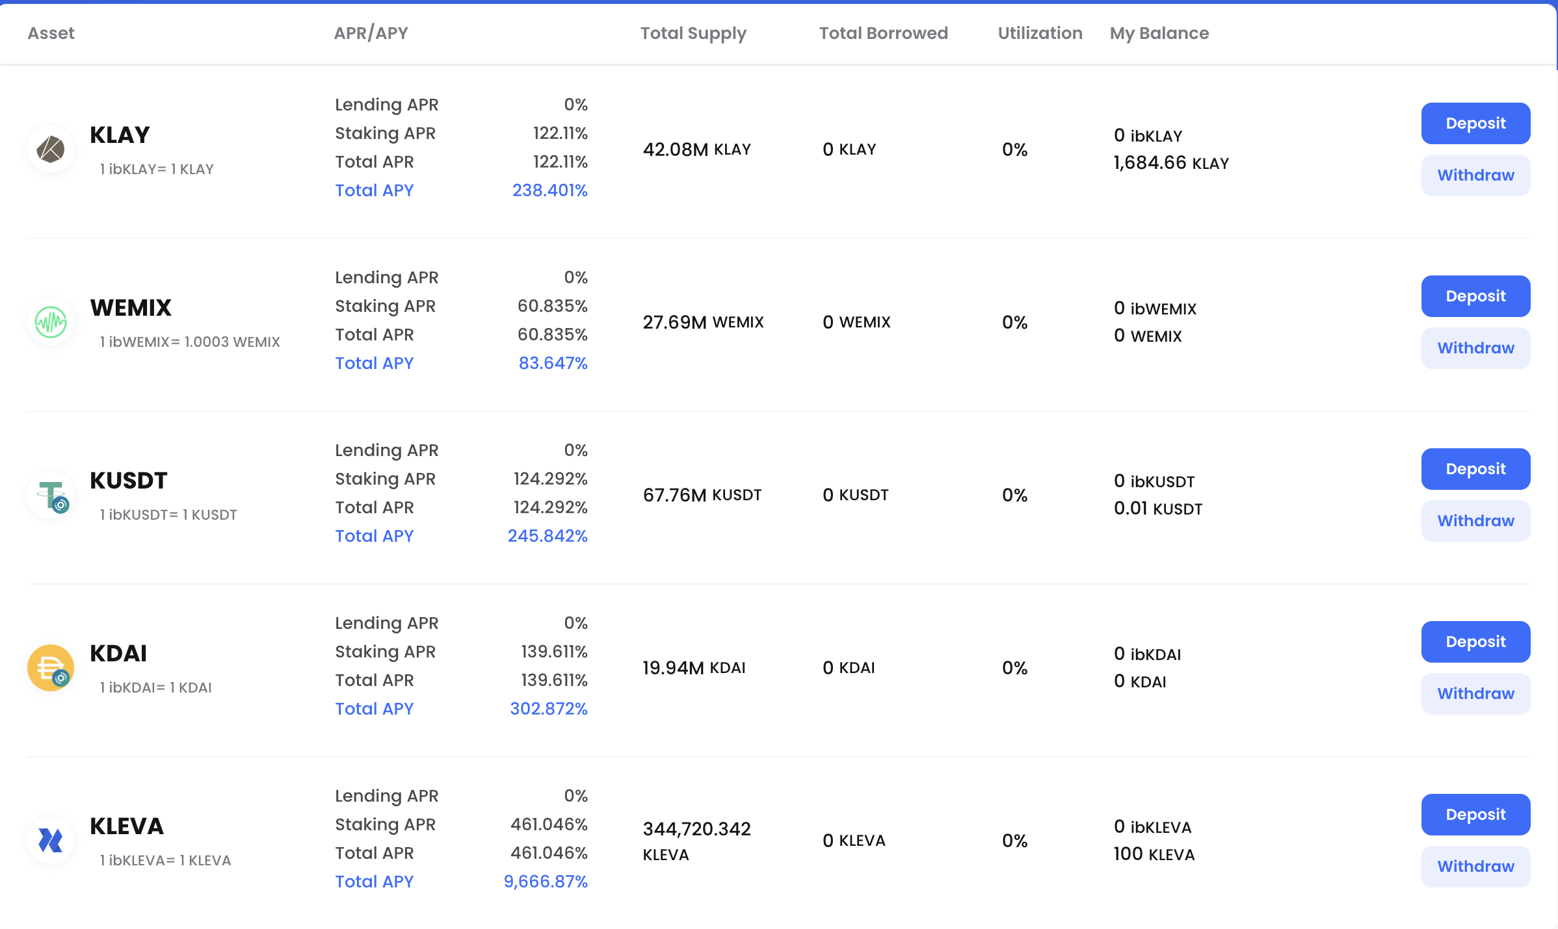
Task: Click the 27.69M WEMIX total supply
Action: tap(703, 322)
